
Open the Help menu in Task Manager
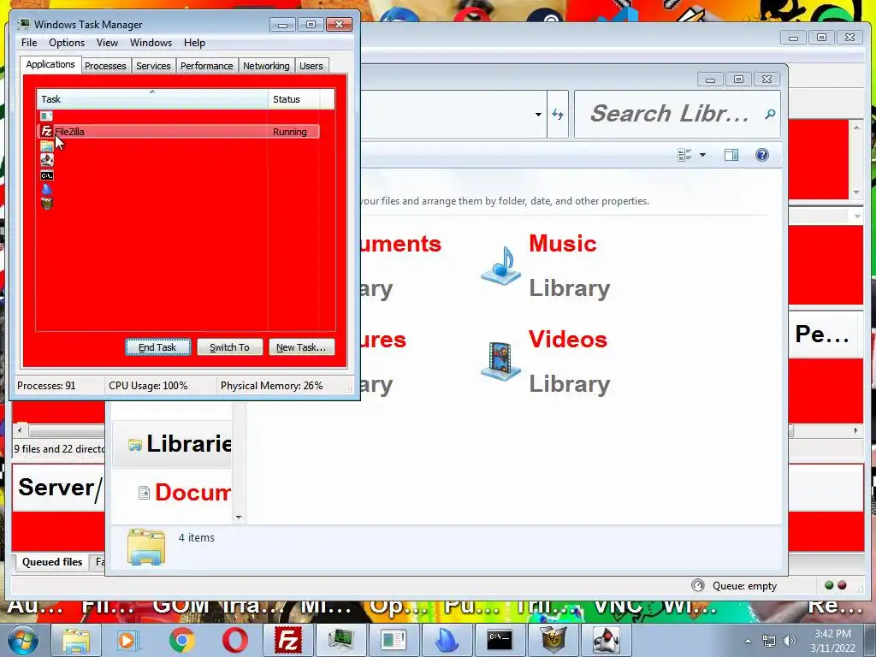(x=194, y=43)
